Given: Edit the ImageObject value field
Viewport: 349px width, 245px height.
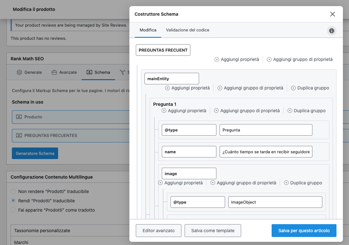Looking at the screenshot, I should point(275,202).
